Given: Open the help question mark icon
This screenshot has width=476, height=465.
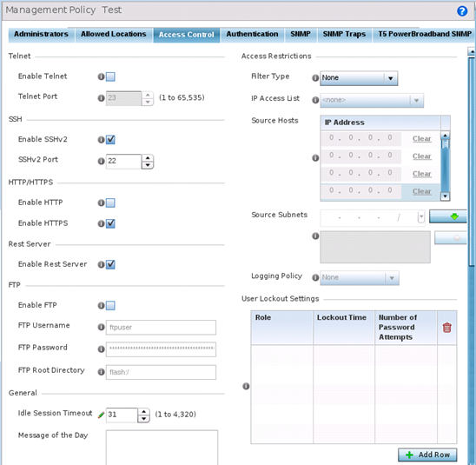Looking at the screenshot, I should (x=462, y=11).
